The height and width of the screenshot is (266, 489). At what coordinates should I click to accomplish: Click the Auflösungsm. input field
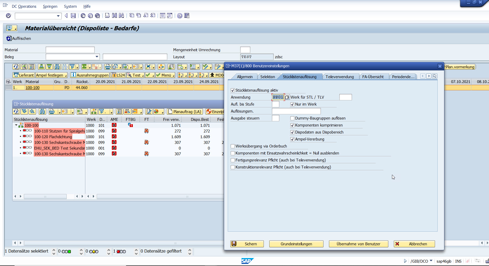pyautogui.click(x=296, y=111)
